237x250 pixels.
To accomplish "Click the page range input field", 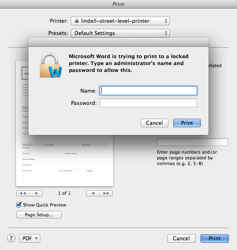I will (x=193, y=142).
